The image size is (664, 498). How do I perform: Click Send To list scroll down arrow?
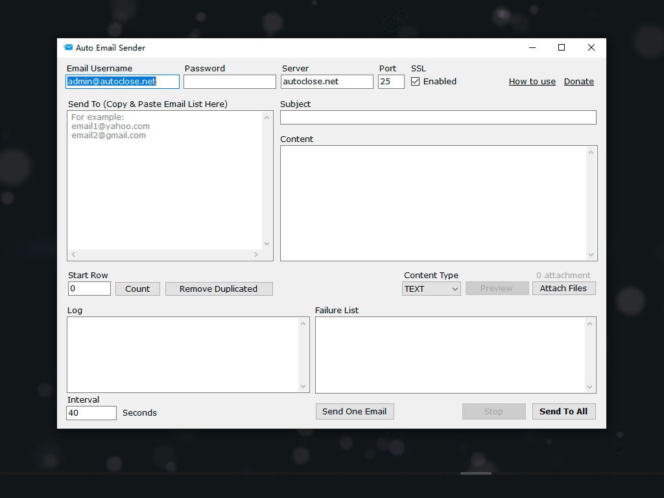pyautogui.click(x=267, y=244)
